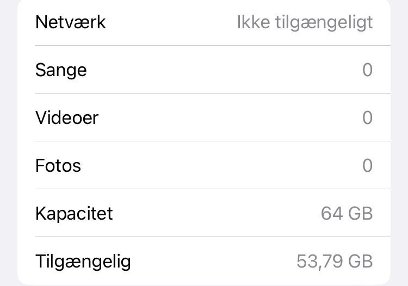Click divider line between Videoer and Fotos
The height and width of the screenshot is (286, 408).
click(x=212, y=141)
